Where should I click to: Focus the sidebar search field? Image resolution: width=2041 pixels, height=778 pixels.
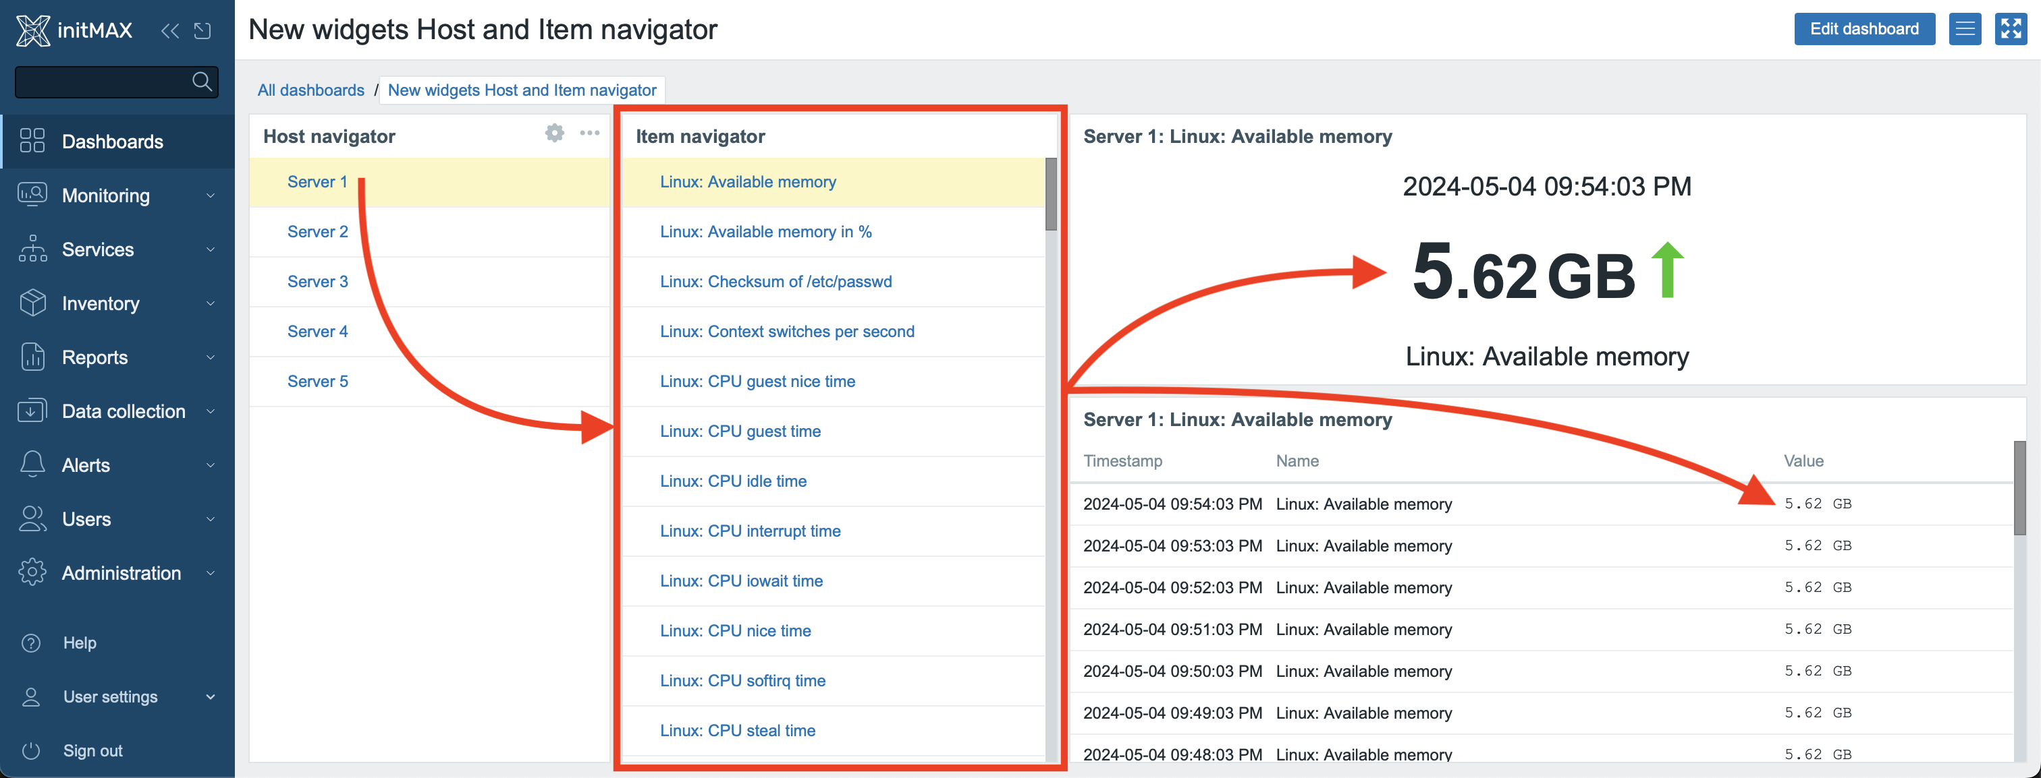pos(117,82)
